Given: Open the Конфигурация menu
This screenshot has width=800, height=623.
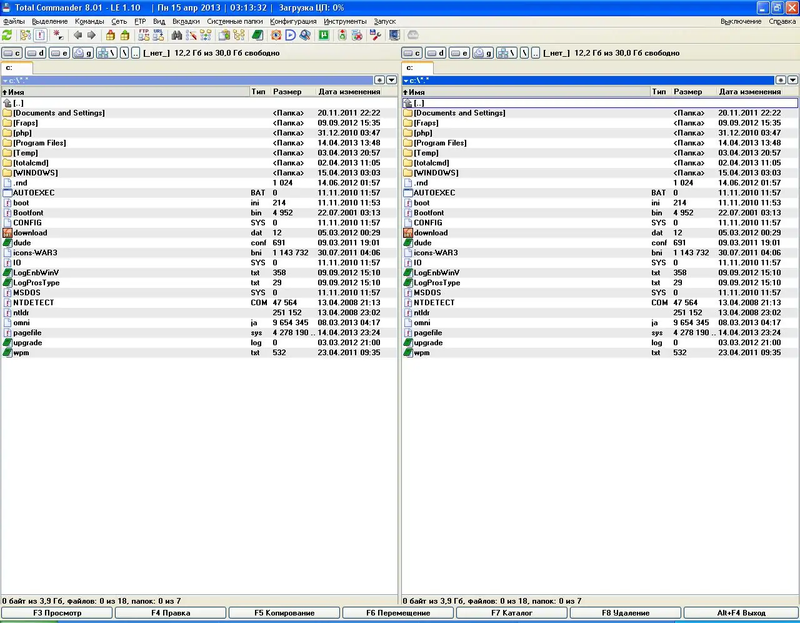Looking at the screenshot, I should pos(293,21).
